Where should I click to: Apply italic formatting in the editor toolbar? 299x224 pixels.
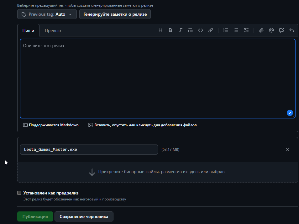click(x=180, y=30)
